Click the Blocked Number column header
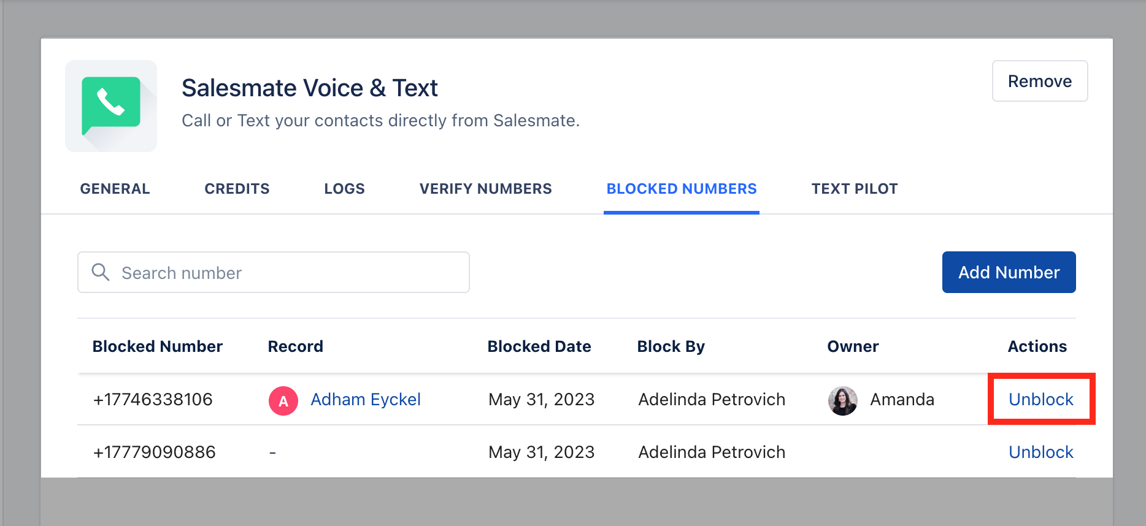This screenshot has height=526, width=1146. click(158, 346)
